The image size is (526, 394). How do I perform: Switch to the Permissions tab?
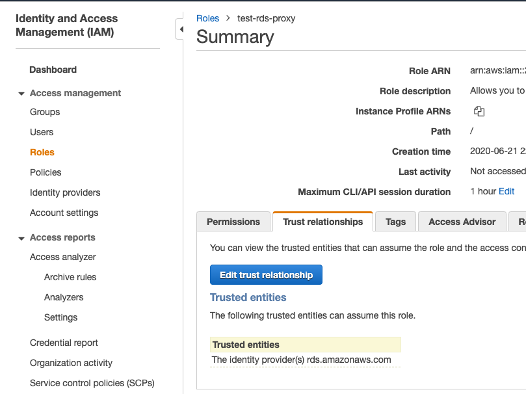click(233, 222)
